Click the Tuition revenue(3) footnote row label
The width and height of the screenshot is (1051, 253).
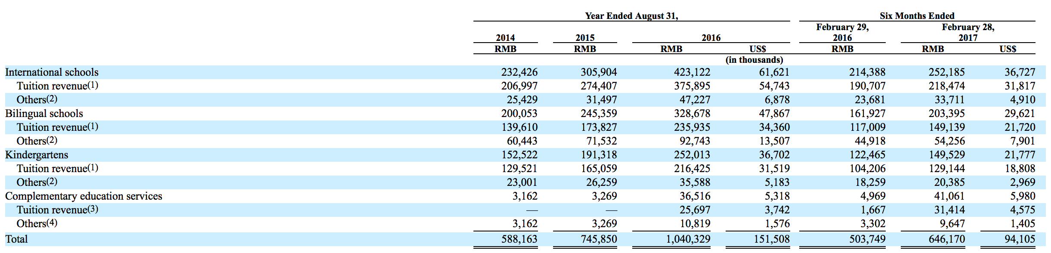(x=57, y=210)
